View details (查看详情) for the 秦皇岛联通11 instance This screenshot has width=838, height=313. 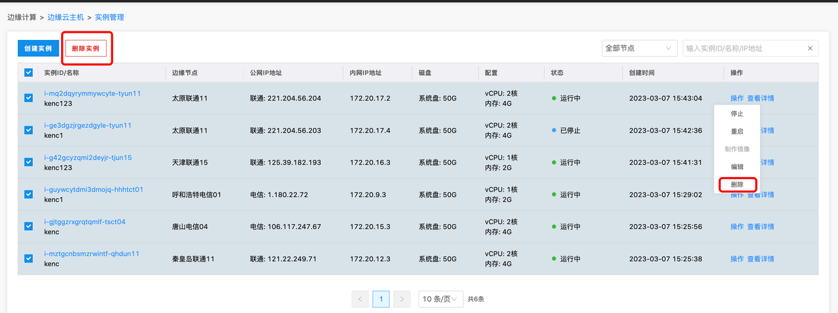click(760, 259)
